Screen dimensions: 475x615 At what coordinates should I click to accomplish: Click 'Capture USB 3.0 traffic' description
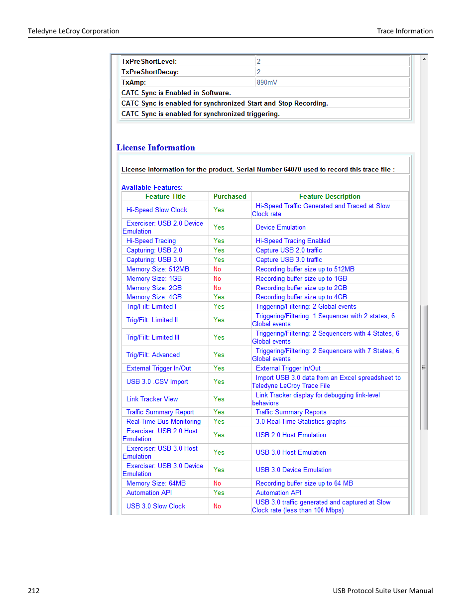pyautogui.click(x=289, y=260)
